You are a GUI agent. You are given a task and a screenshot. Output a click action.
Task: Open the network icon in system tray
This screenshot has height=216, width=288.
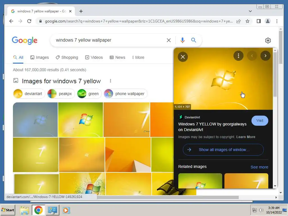pos(254,210)
